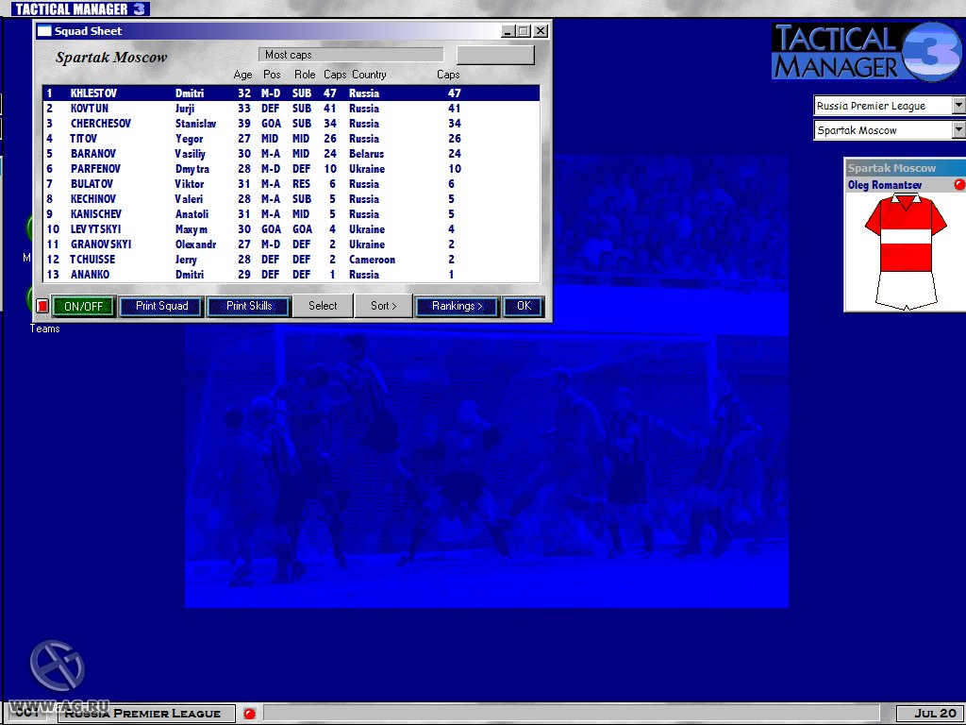This screenshot has width=966, height=725.
Task: Open the Rankings submenu
Action: click(x=457, y=306)
